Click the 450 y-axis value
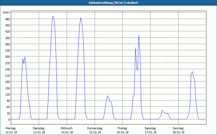The height and width of the screenshot is (135, 217). 7,25
